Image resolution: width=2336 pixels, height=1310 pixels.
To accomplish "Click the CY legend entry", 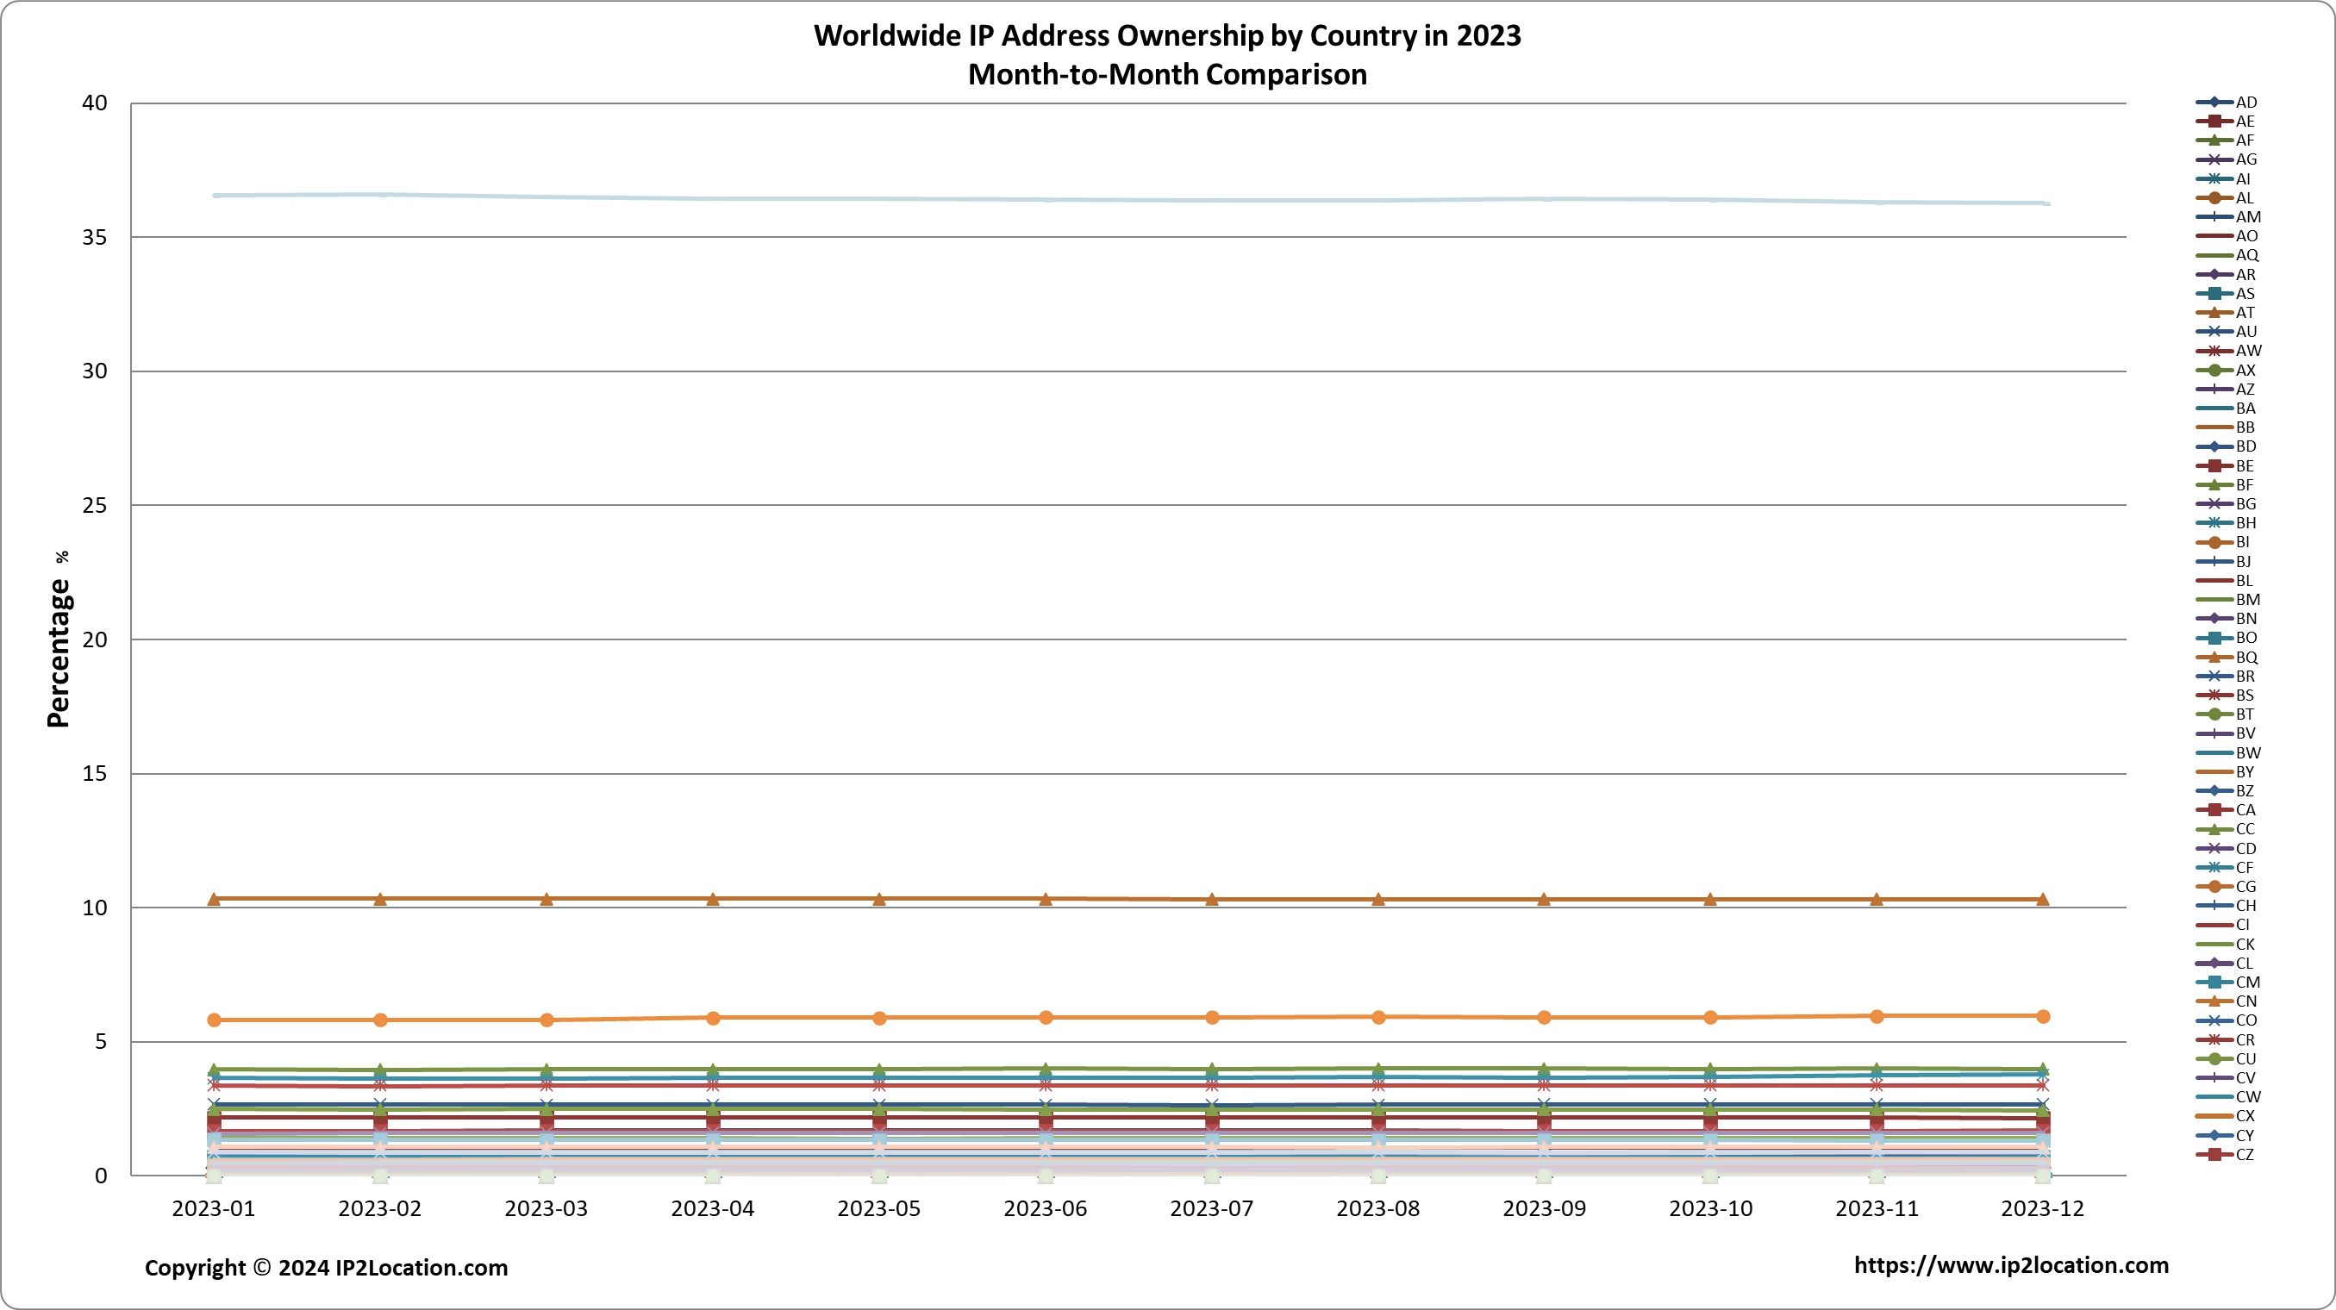I will (2226, 1136).
